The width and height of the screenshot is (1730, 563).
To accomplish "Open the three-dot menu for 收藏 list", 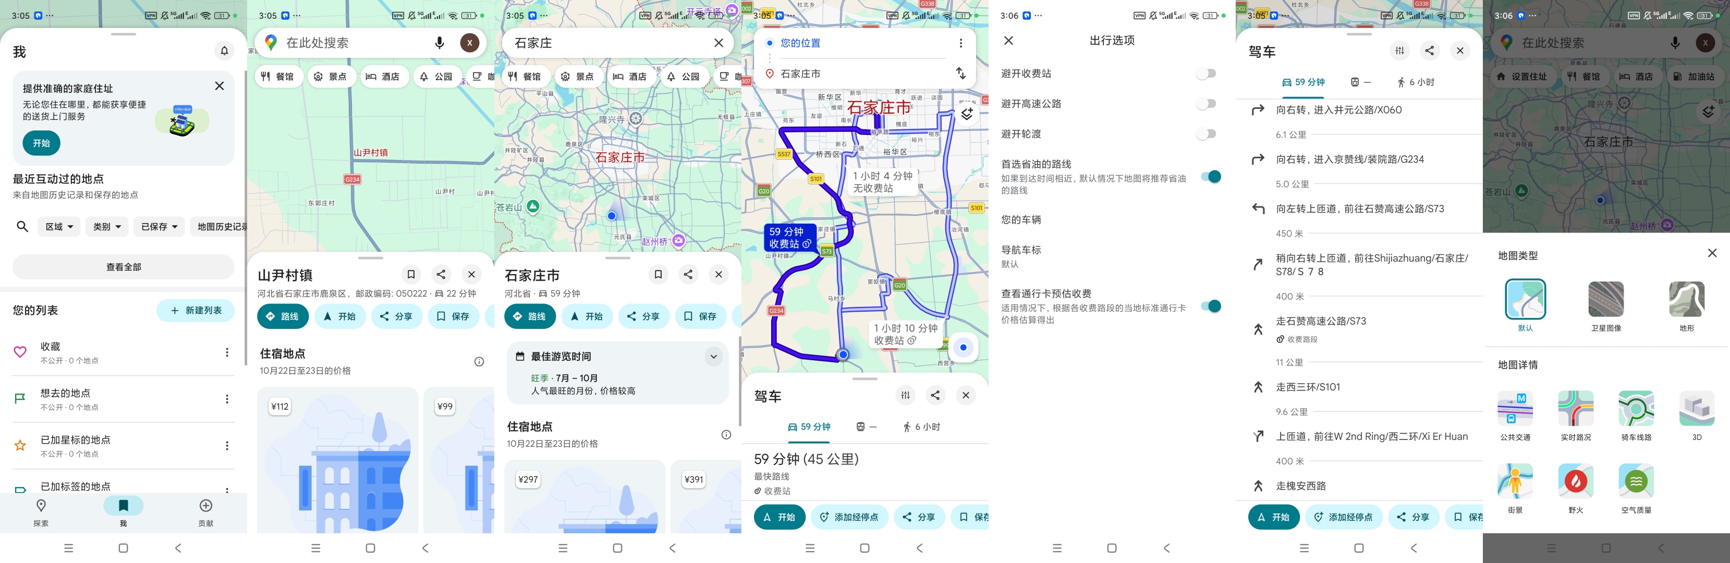I will tap(227, 353).
